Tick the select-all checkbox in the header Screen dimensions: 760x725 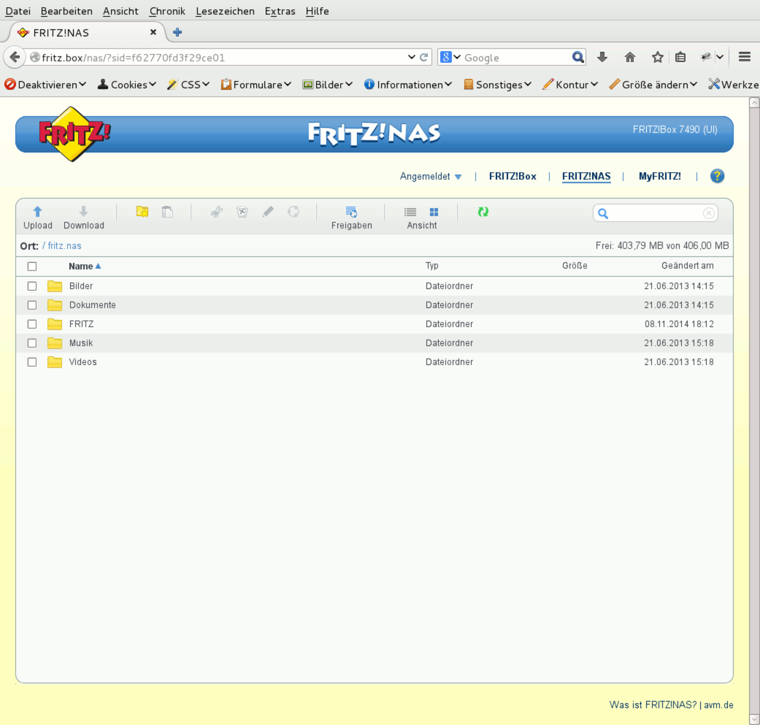[32, 267]
